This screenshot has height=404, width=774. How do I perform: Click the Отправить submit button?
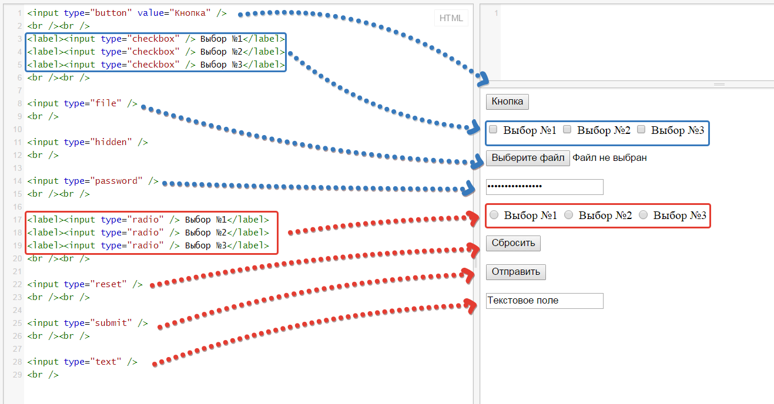pos(516,272)
